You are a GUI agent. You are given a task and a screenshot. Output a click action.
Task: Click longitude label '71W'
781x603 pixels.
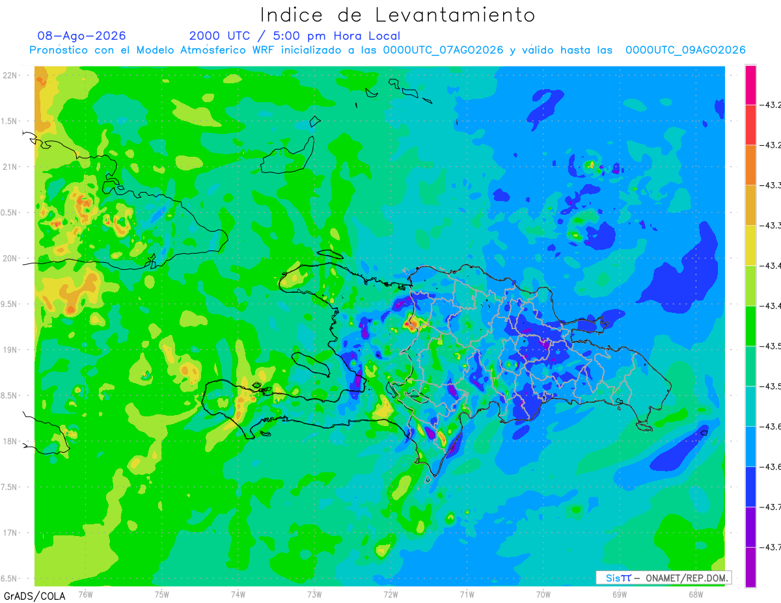[x=467, y=595]
